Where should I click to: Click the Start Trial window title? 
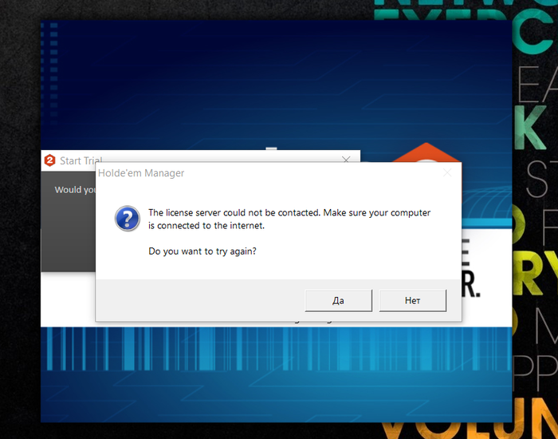point(81,160)
